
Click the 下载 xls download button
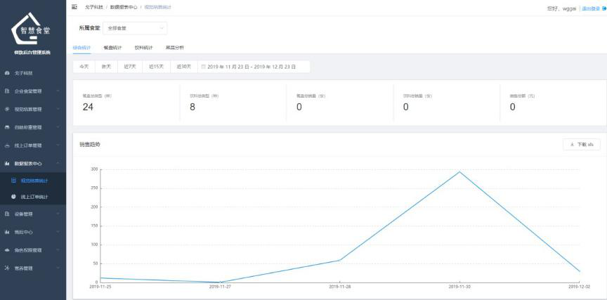[581, 144]
